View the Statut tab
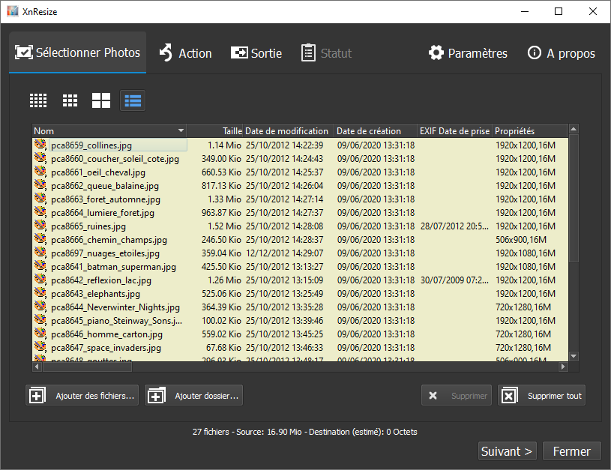 [x=326, y=52]
